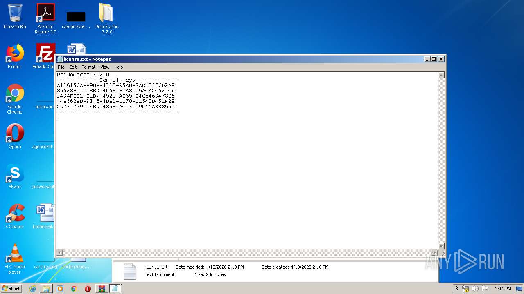
Task: Click the 'PrimoCache 3.2.0' text line
Action: pos(83,75)
